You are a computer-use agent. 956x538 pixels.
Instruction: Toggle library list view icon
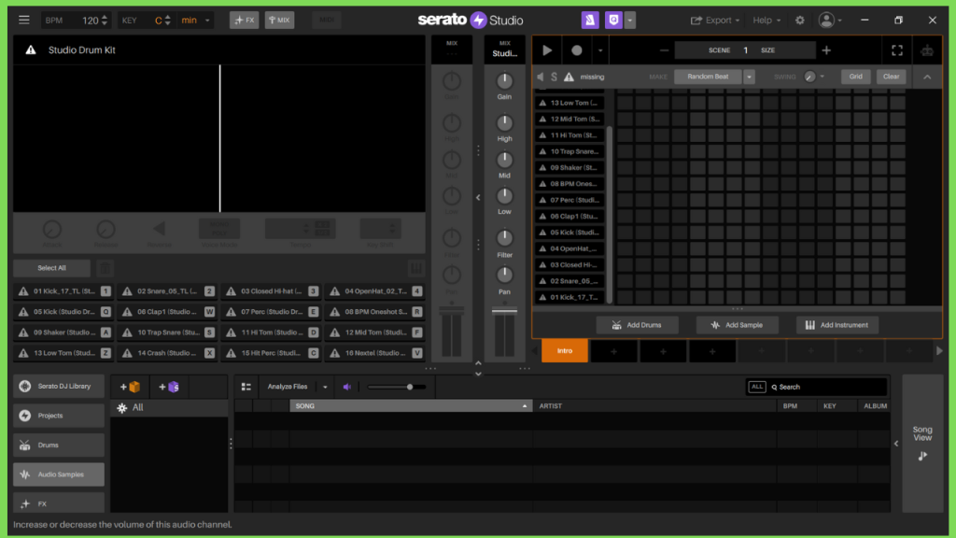pos(246,387)
